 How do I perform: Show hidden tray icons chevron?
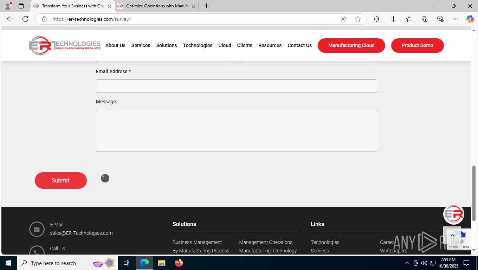(x=407, y=263)
